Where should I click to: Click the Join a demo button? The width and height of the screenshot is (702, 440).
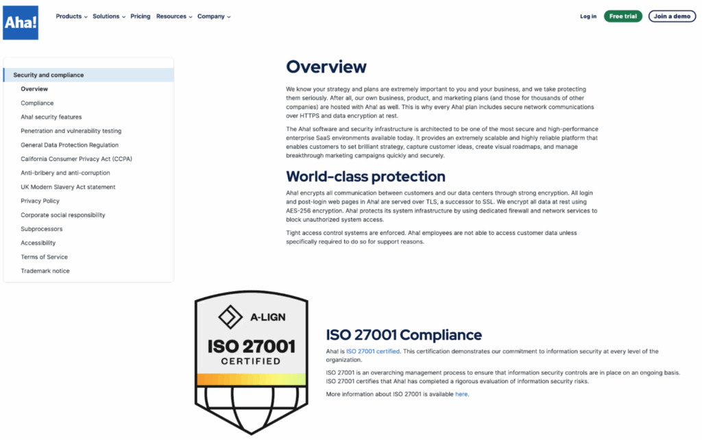tap(672, 16)
